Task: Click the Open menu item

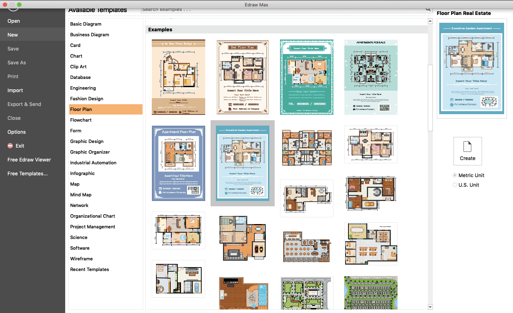Action: coord(14,21)
